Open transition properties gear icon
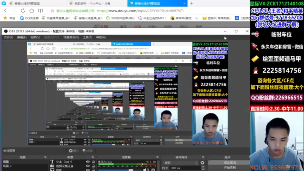Screen dimensions: 304x171 pos(203,163)
